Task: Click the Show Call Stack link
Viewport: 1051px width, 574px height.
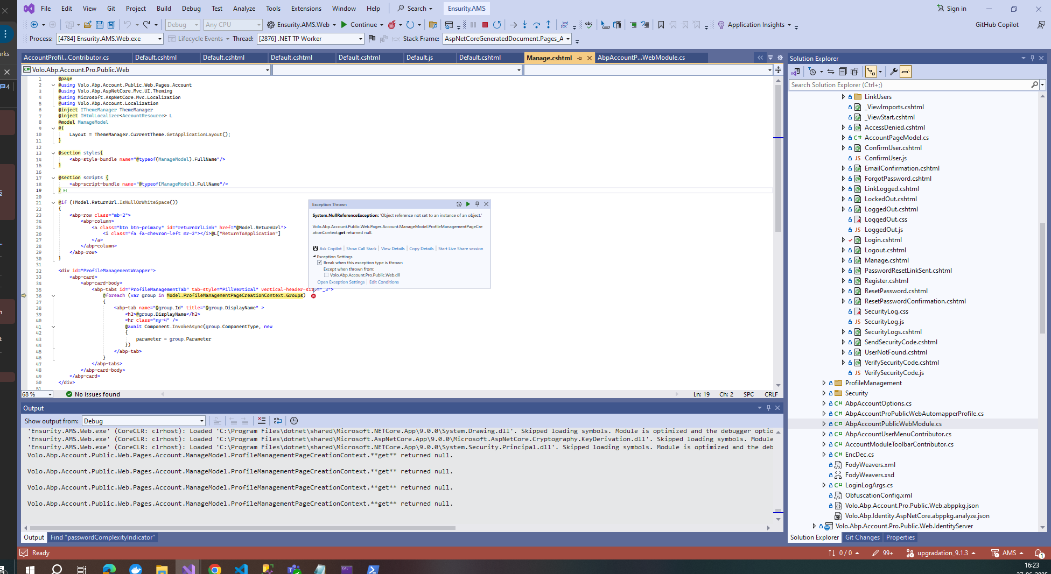Action: click(361, 249)
